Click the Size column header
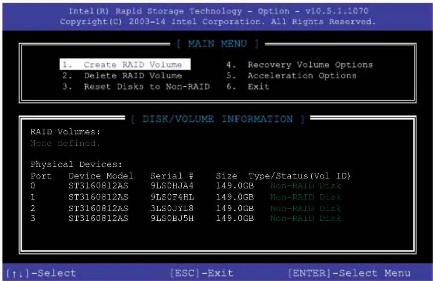This screenshot has width=433, height=281. pyautogui.click(x=227, y=176)
